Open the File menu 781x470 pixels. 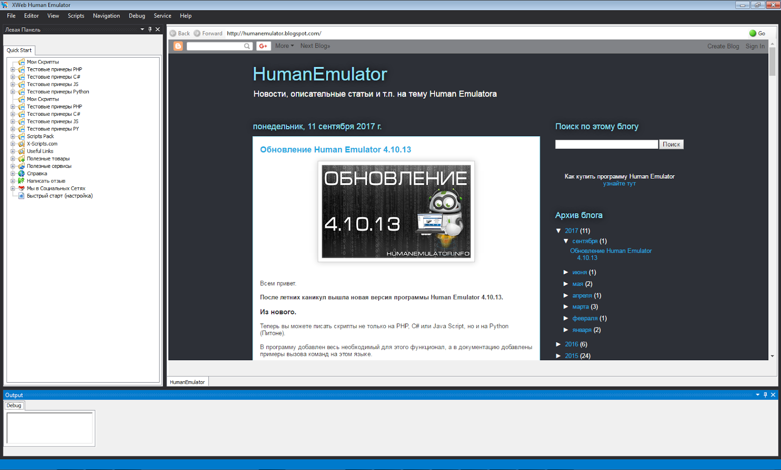11,16
